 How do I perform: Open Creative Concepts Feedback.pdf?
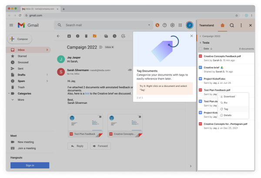point(226,58)
